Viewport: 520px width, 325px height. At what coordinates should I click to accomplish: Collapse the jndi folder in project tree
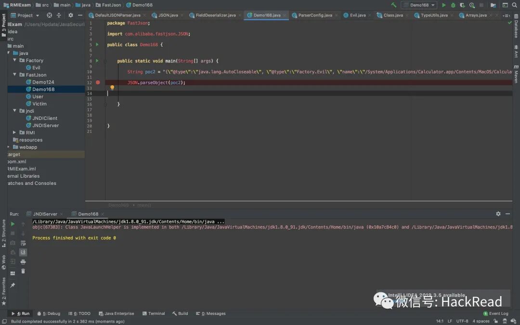point(14,110)
